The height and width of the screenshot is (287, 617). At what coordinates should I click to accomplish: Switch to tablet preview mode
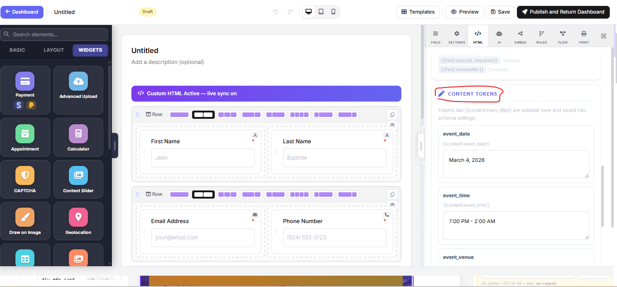tap(321, 12)
